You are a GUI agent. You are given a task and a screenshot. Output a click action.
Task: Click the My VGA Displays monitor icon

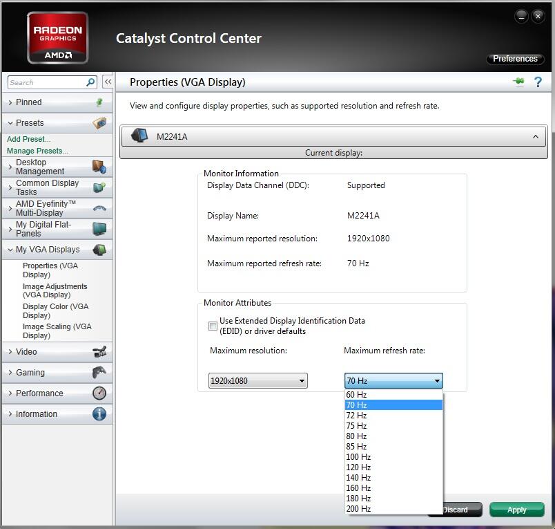[x=99, y=250]
